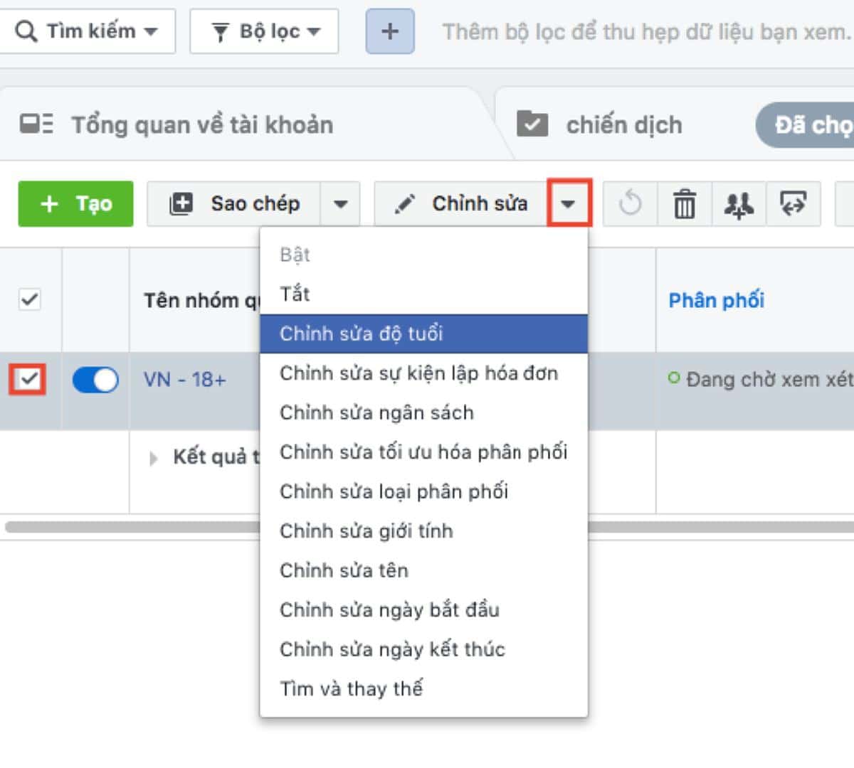This screenshot has height=768, width=854.
Task: Open the Tìm kiếm search dropdown
Action: pyautogui.click(x=87, y=31)
